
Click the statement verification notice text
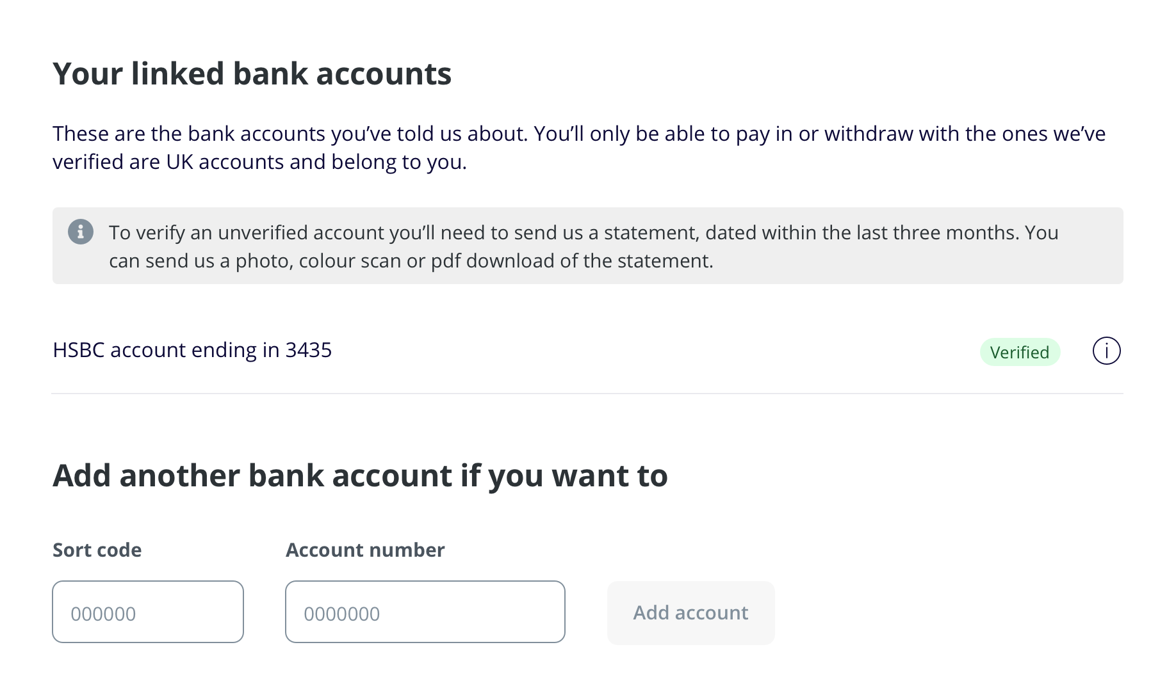(583, 246)
